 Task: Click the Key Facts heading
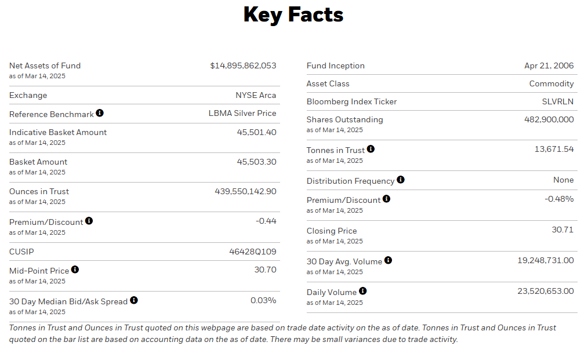[293, 14]
